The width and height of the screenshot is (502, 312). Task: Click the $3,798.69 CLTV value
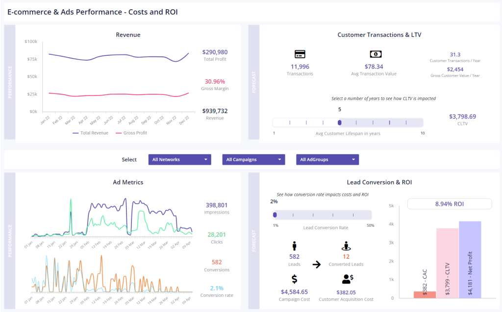tap(462, 117)
